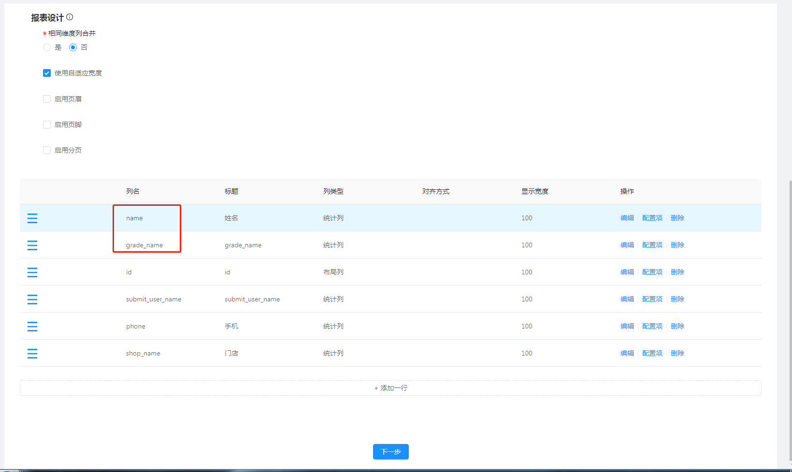Open 配置项 for the shop_name row
792x472 pixels.
(652, 353)
